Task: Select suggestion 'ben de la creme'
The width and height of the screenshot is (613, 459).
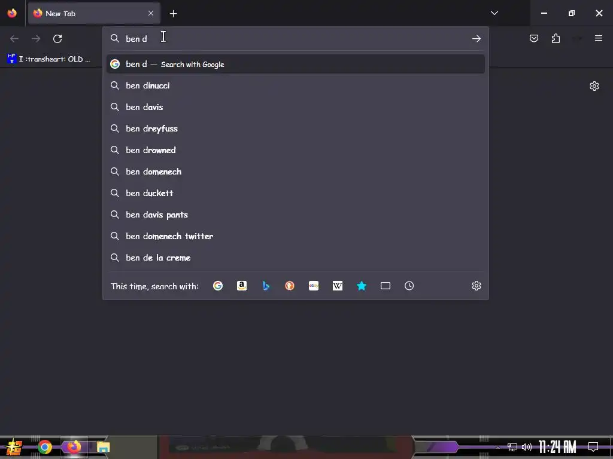Action: tap(295, 258)
